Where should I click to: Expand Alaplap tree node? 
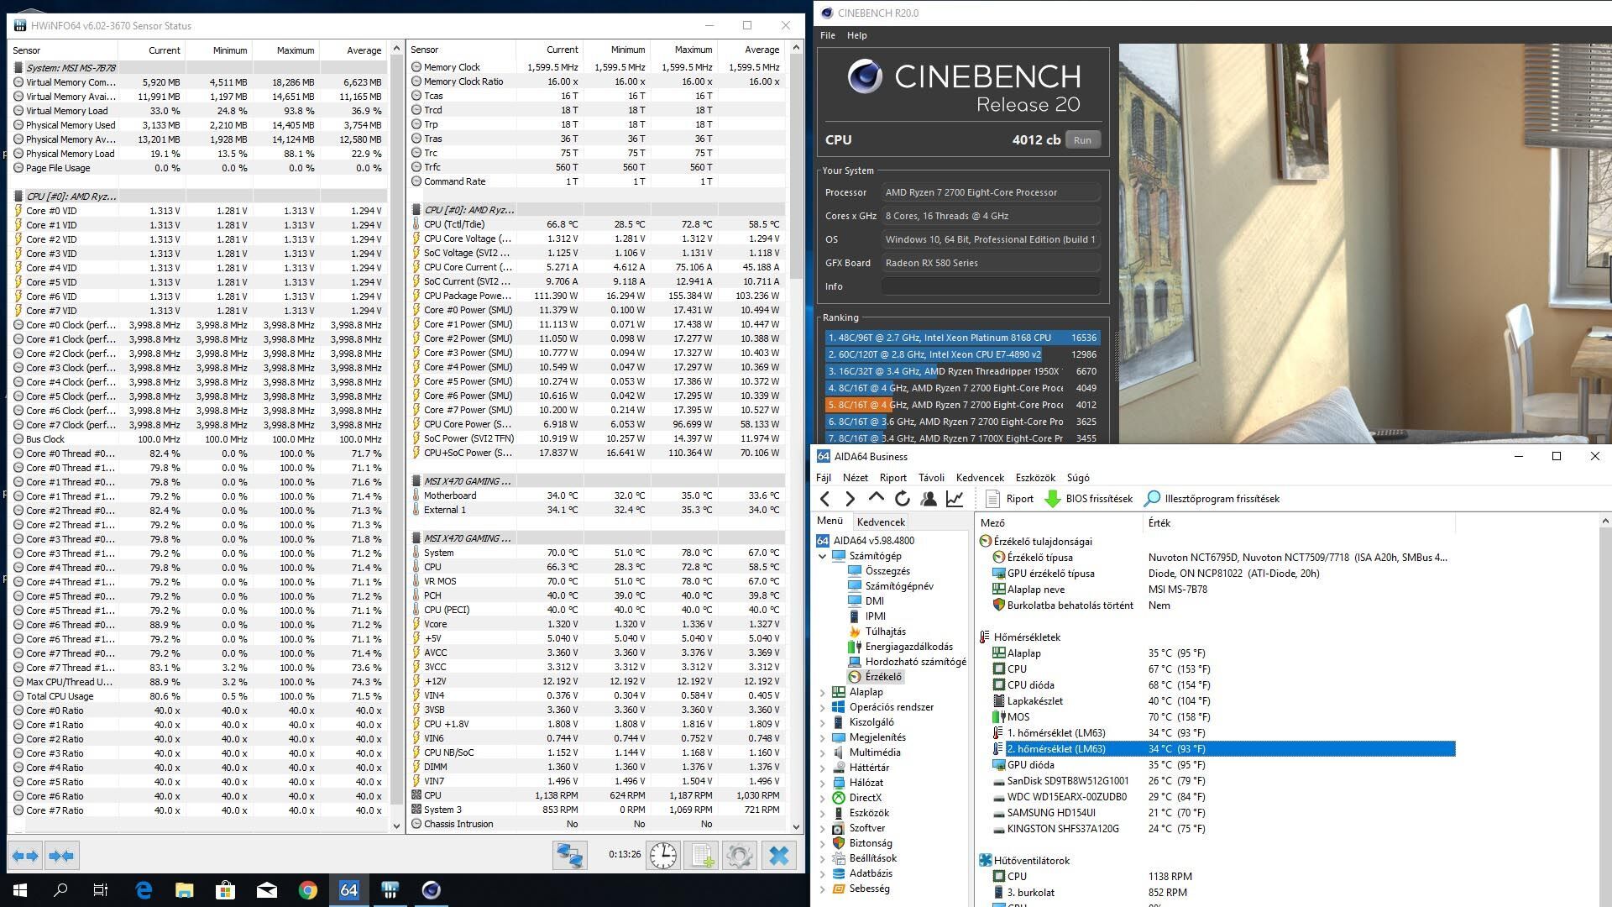[x=823, y=692]
